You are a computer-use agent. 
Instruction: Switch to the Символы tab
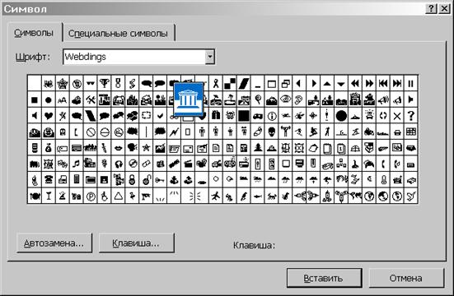click(34, 33)
